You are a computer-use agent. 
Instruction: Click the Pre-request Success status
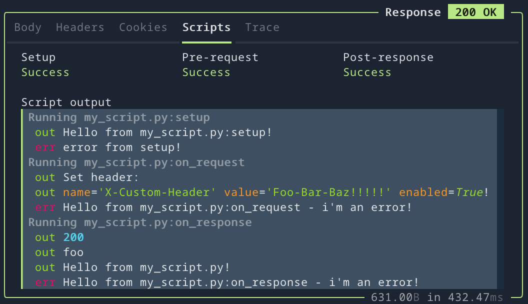pyautogui.click(x=206, y=72)
